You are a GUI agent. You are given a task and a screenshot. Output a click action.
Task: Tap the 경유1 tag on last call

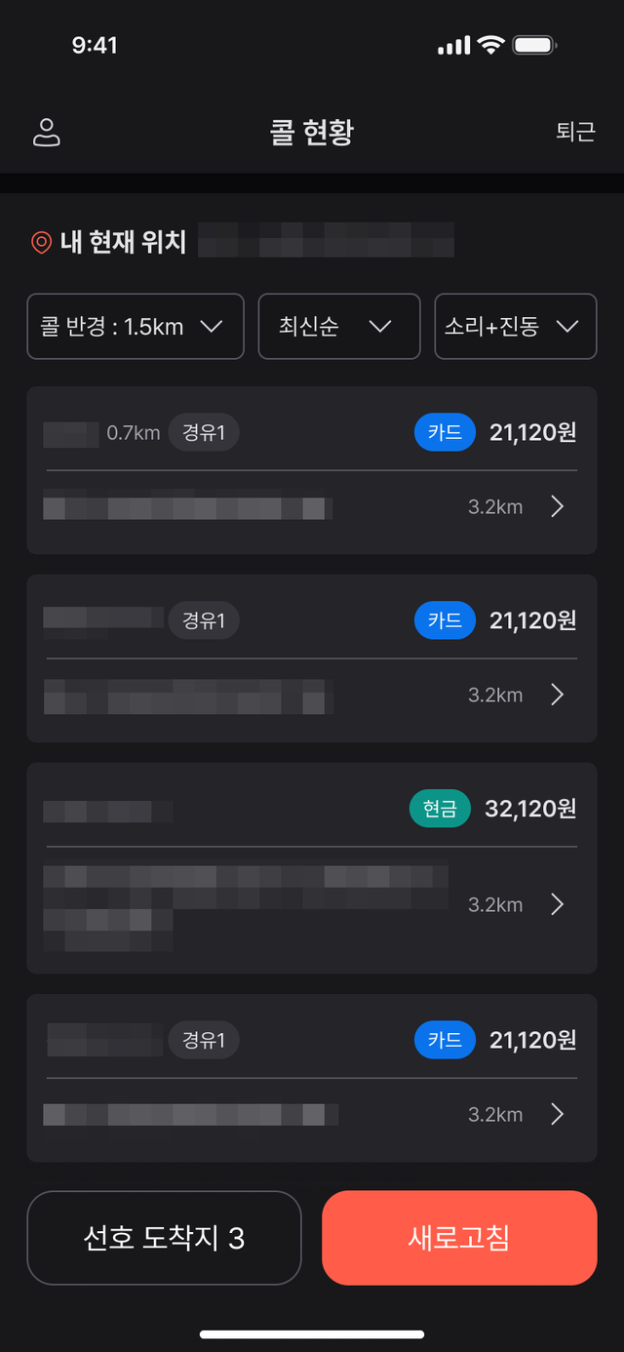pos(204,1040)
